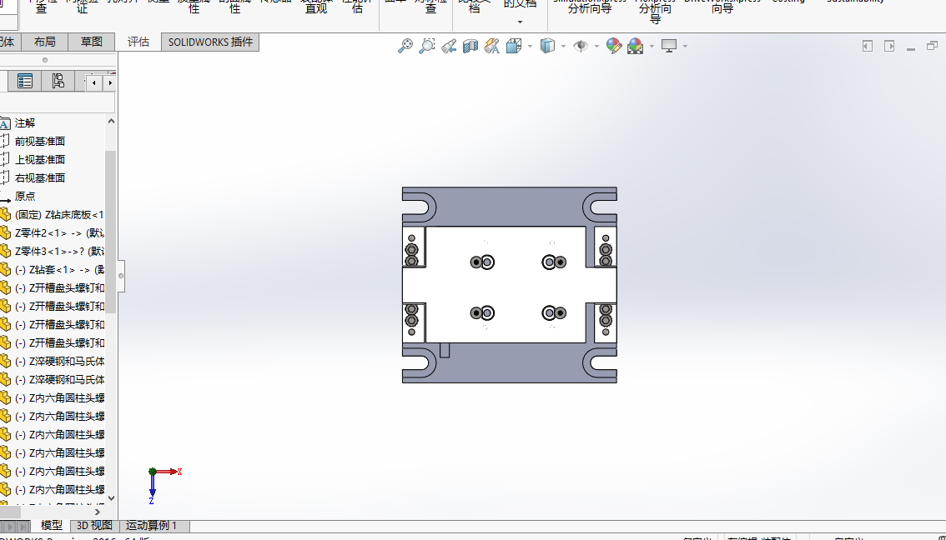Select 右视基准面 in the tree

click(40, 177)
